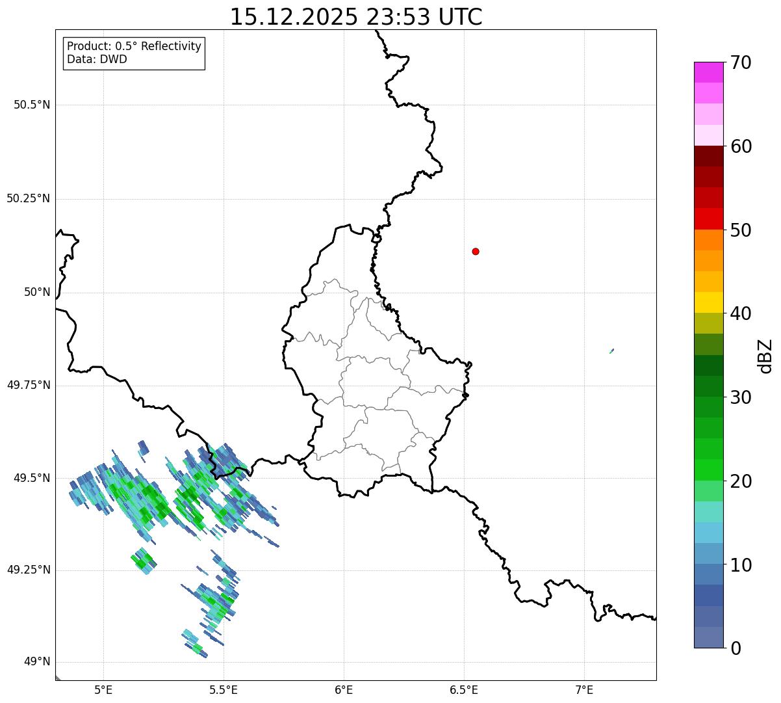This screenshot has width=781, height=703.
Task: Click the red radar site marker dot
Action: coord(476,251)
